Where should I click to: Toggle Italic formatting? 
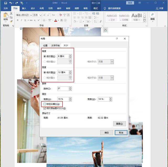pos(22,20)
